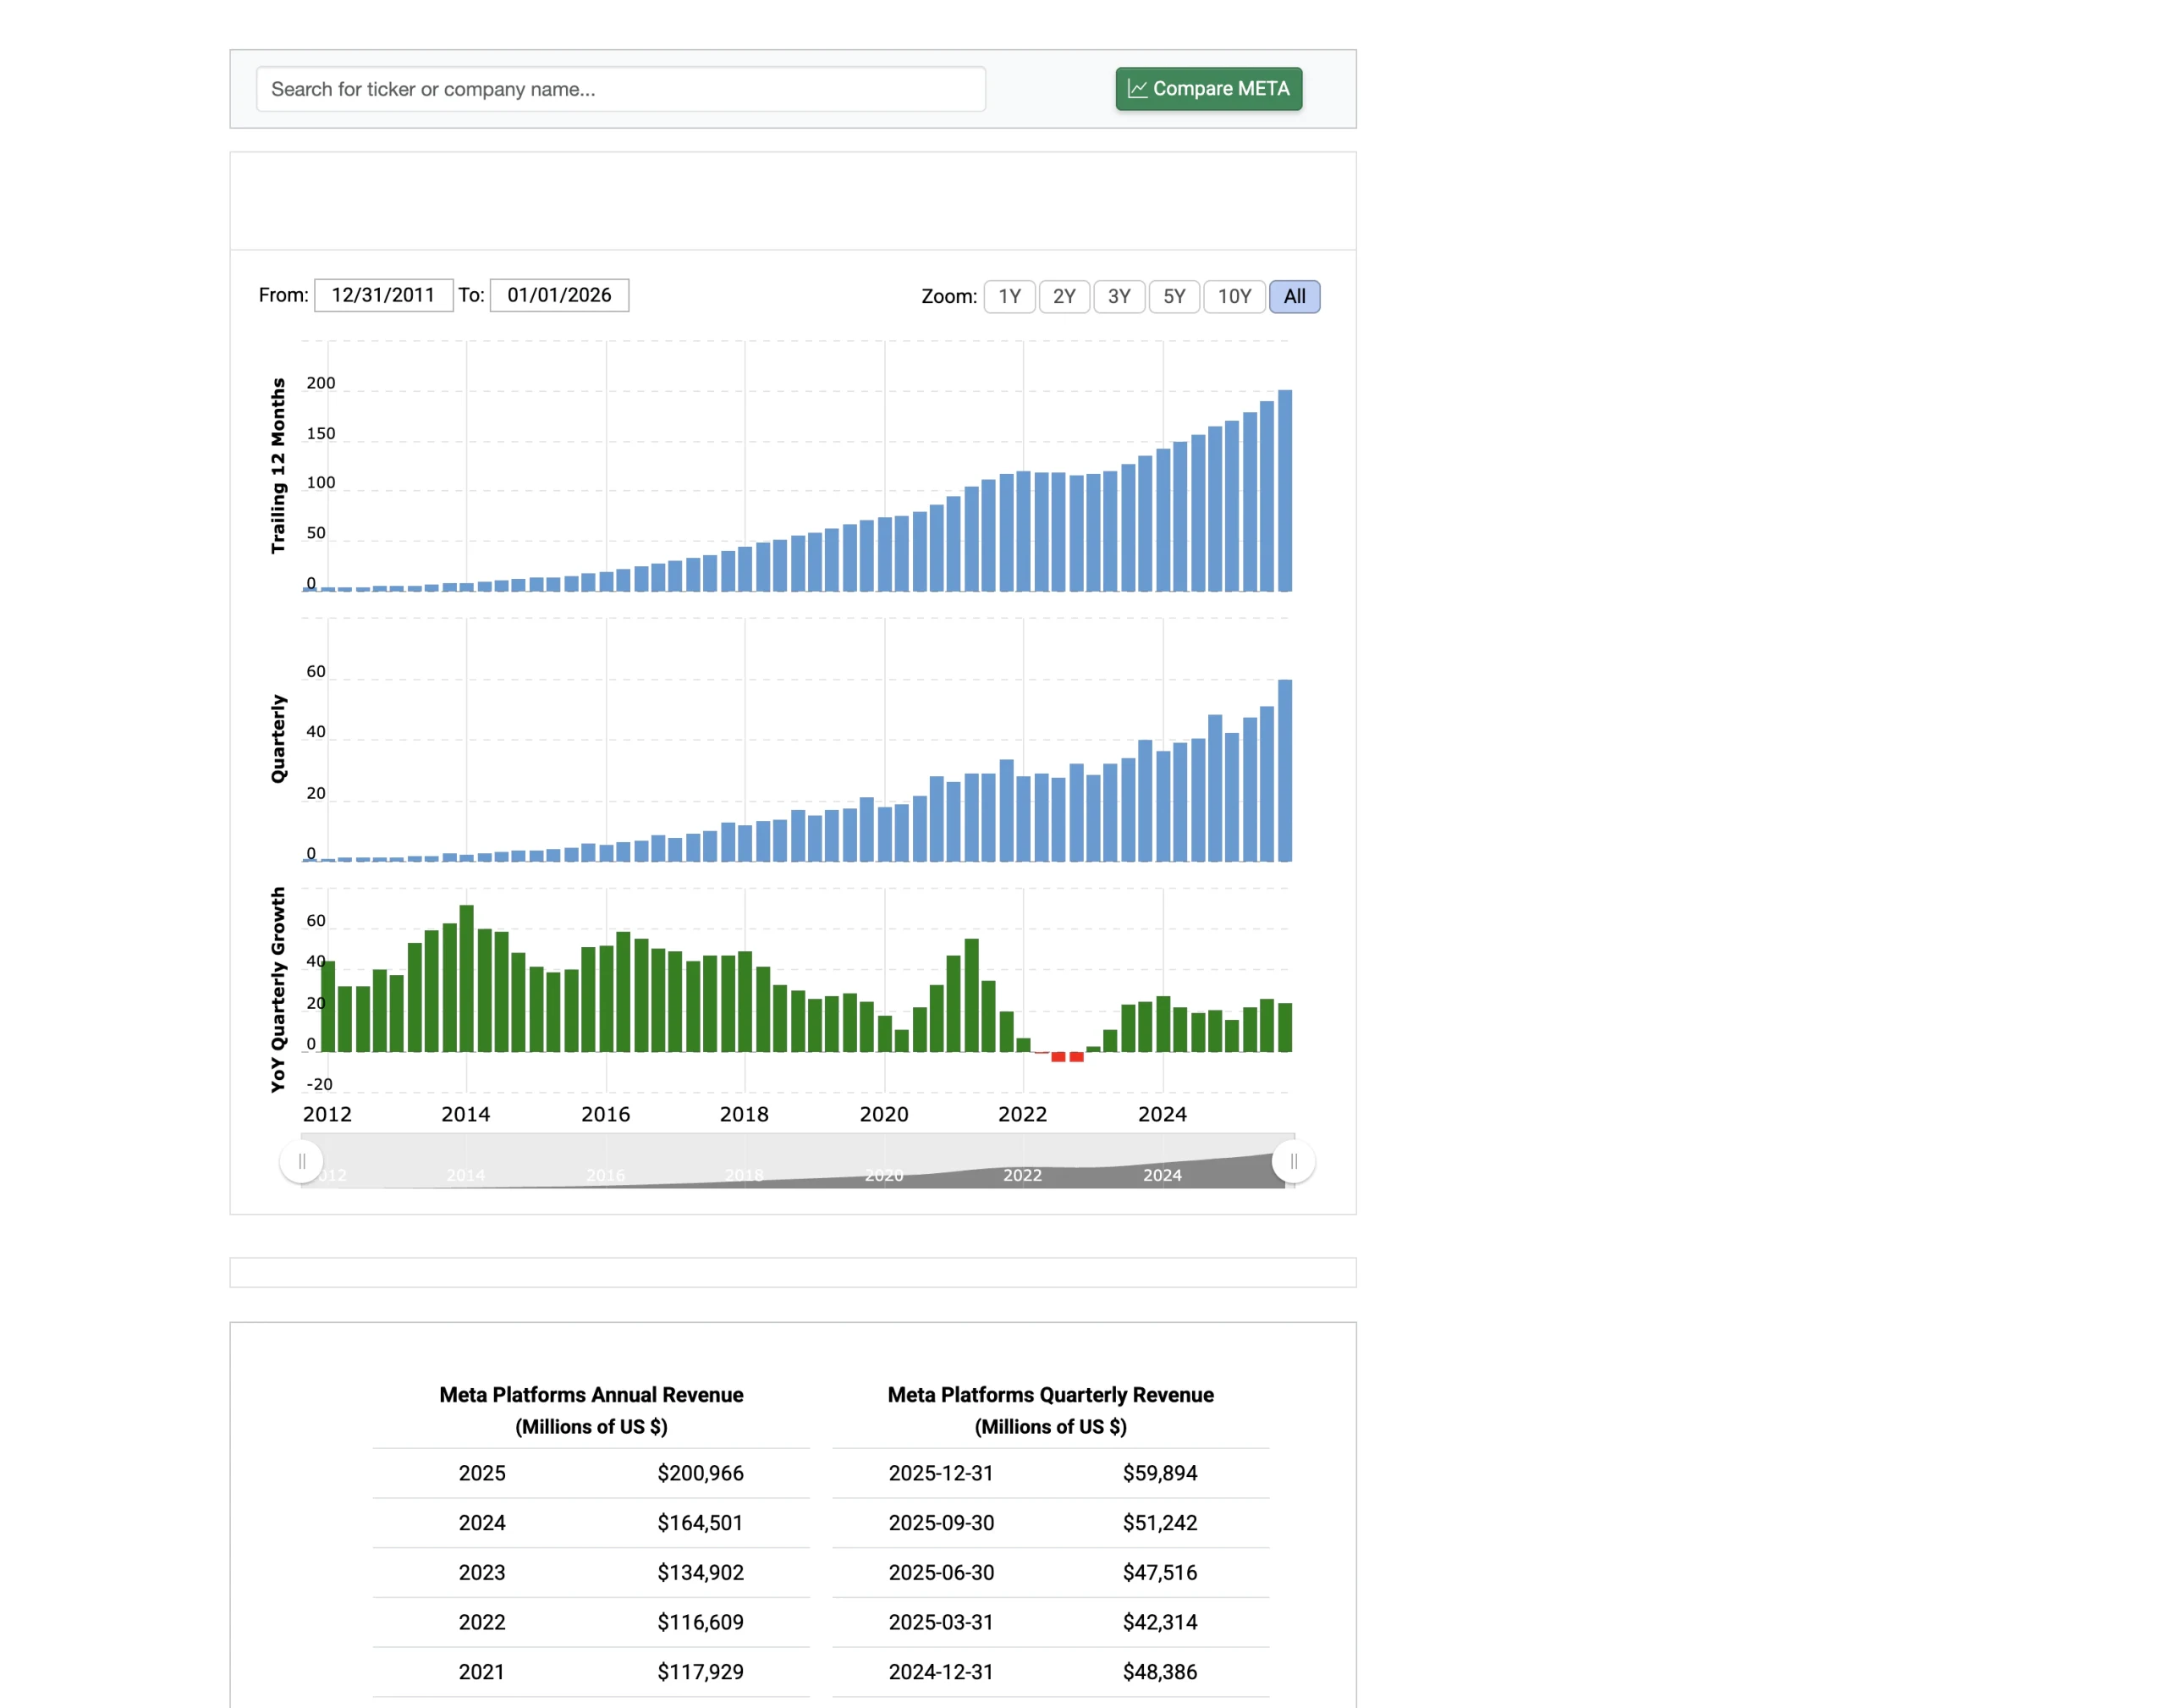Click the ticker search input field

click(619, 89)
